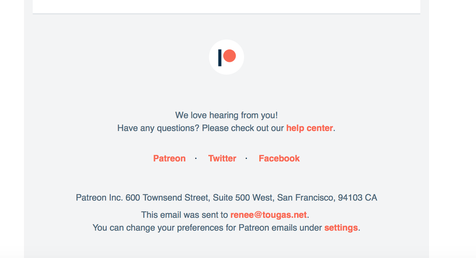Click the Patreon logo in the footer
This screenshot has height=258, width=476.
(x=227, y=57)
